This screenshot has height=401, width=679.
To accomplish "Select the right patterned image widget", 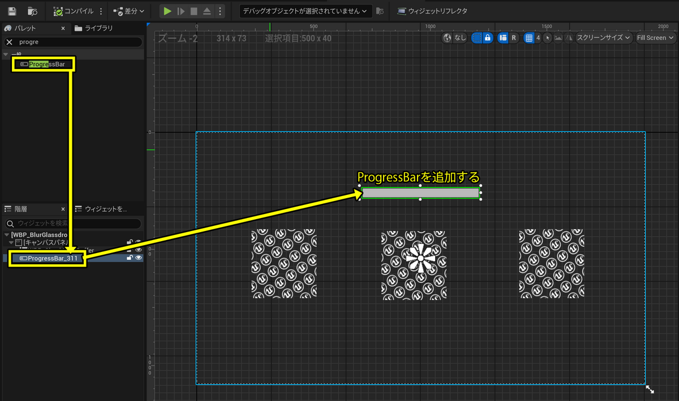I will click(552, 263).
